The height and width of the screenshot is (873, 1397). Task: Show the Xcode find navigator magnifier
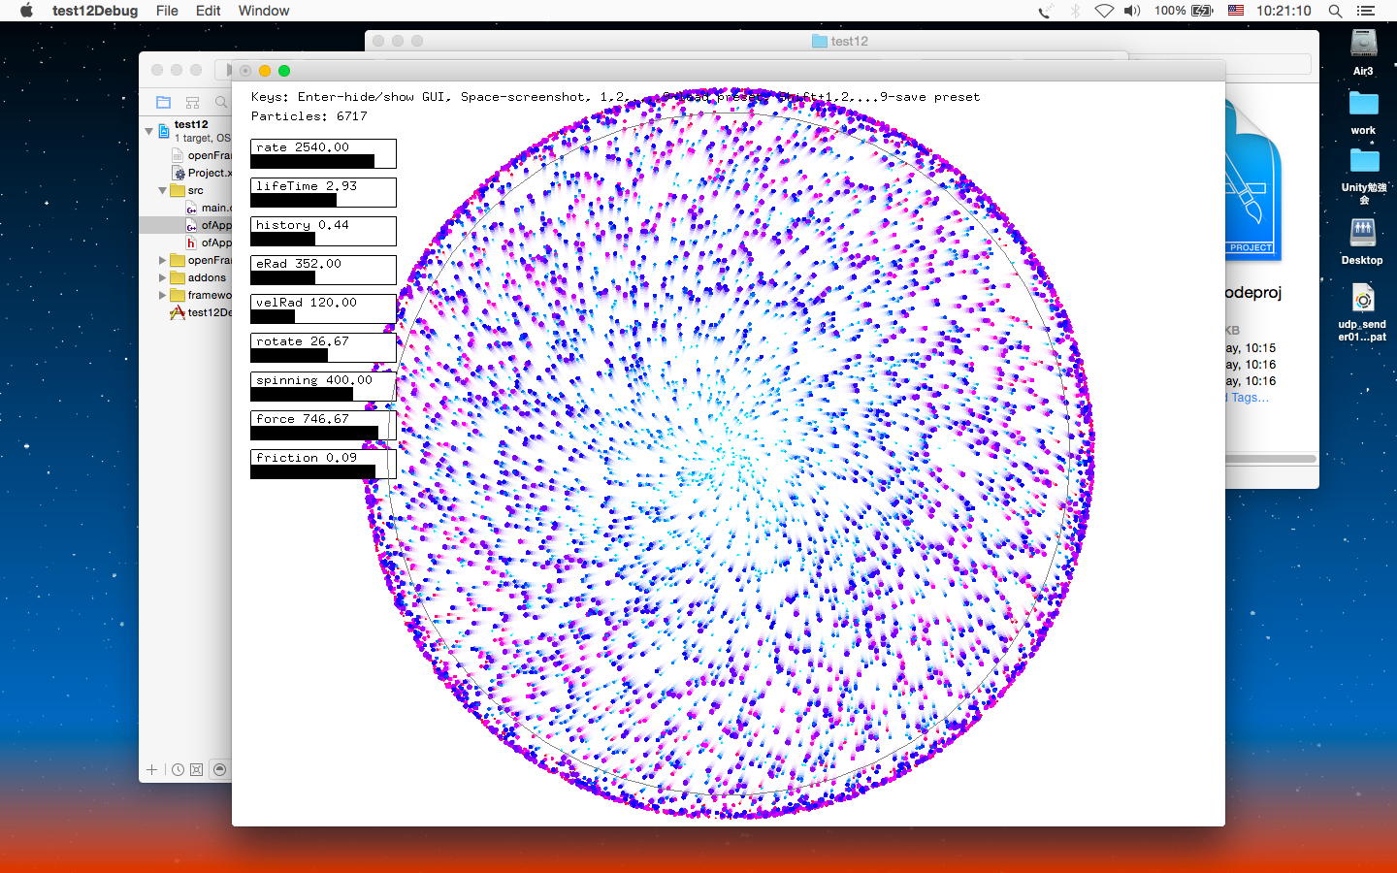coord(221,102)
